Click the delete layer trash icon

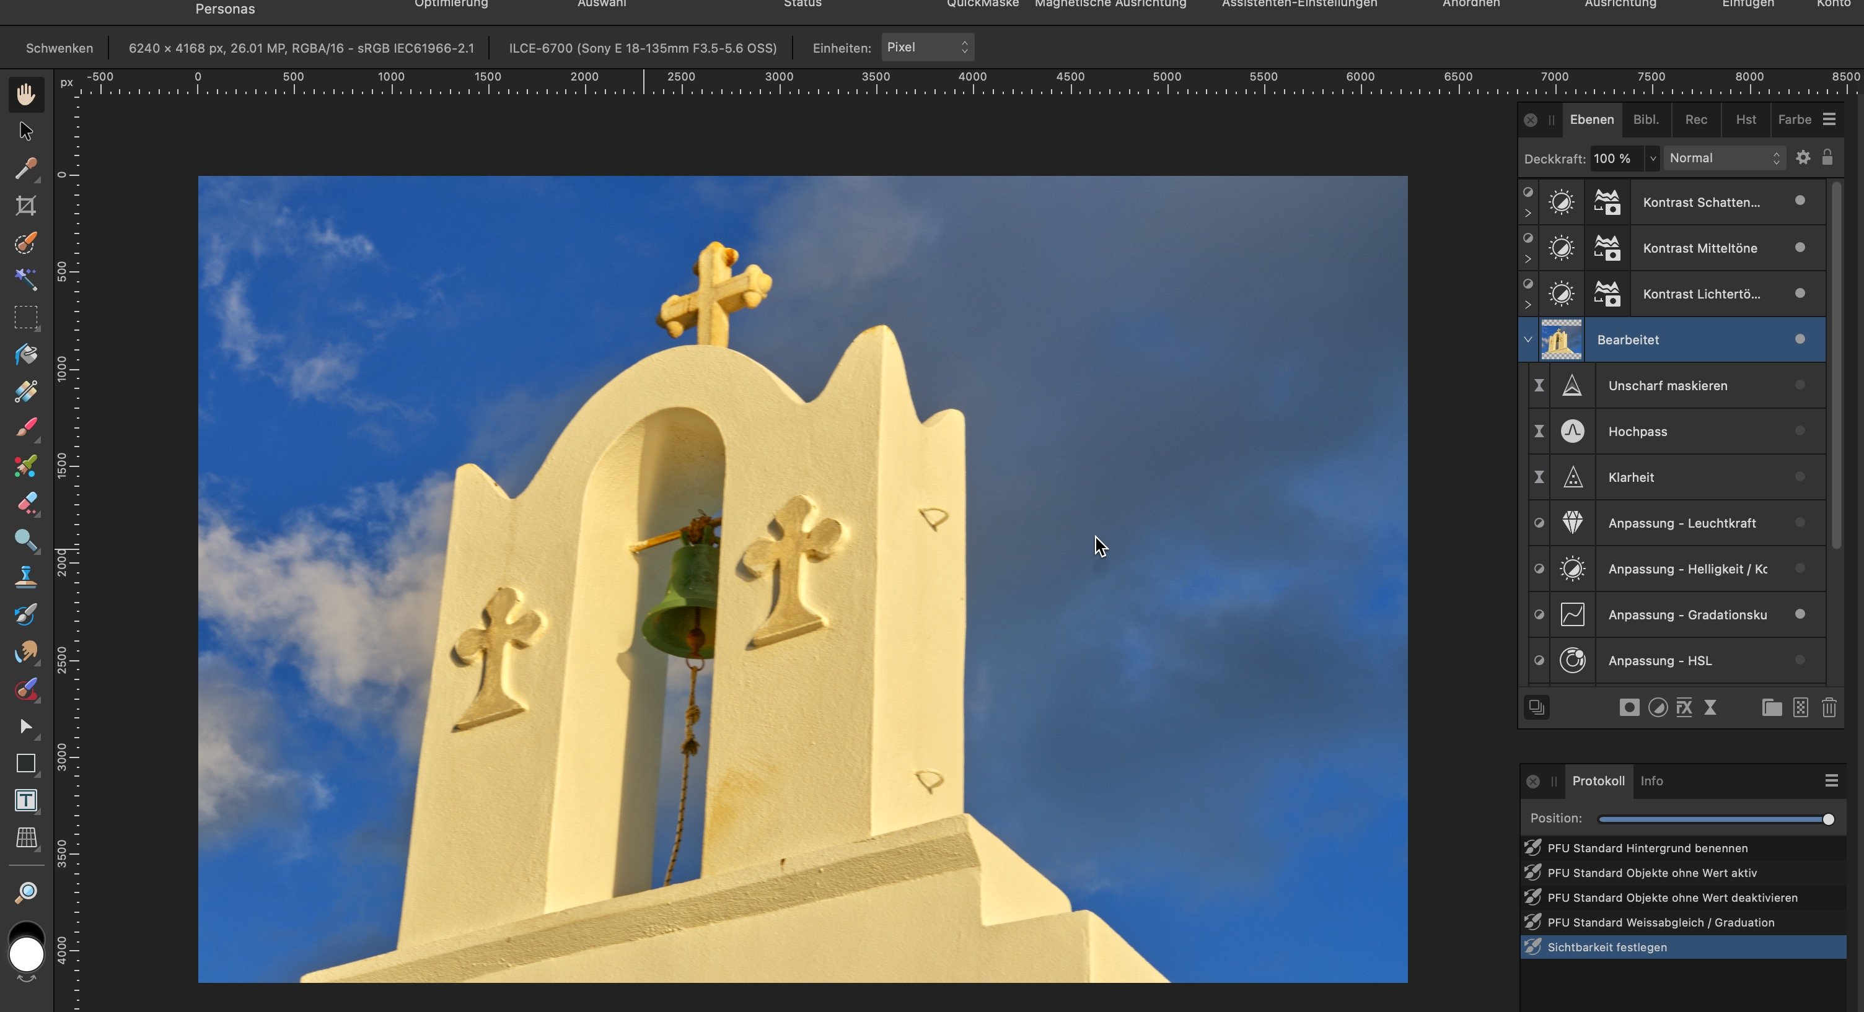(1829, 707)
